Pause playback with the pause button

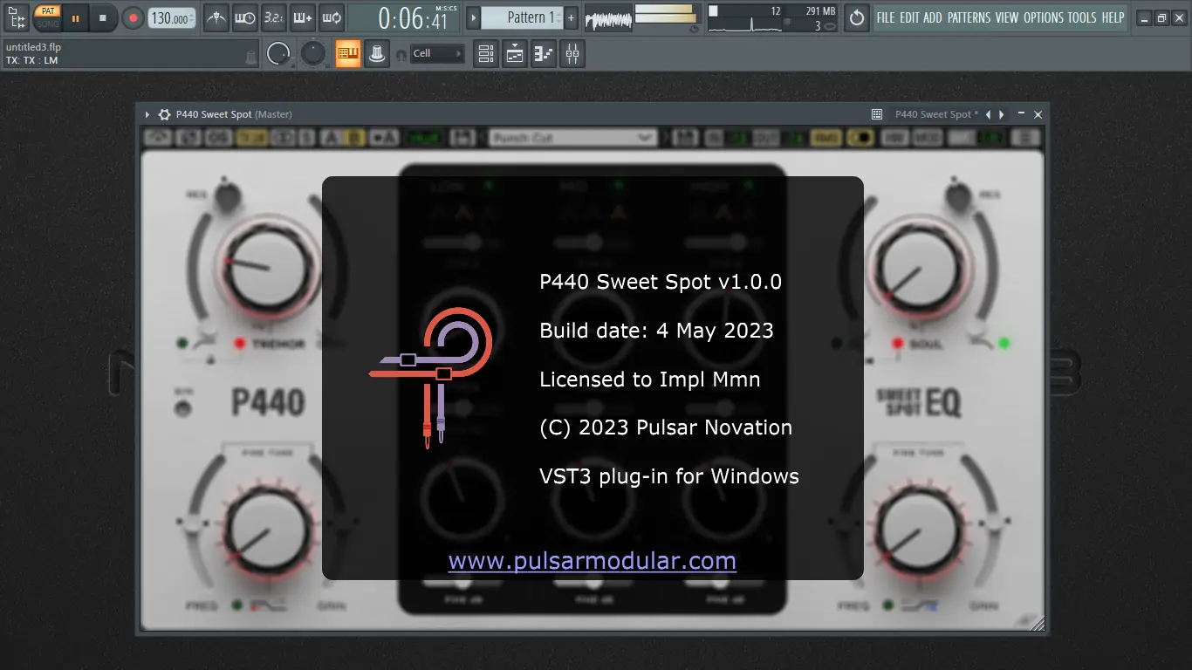click(75, 17)
